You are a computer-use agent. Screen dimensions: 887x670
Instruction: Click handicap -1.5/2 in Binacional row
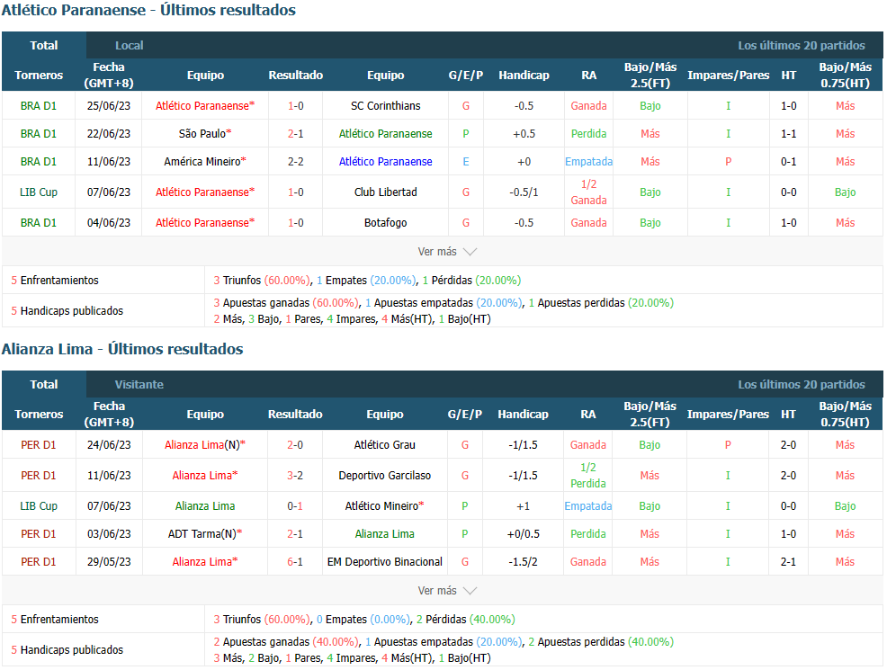pyautogui.click(x=523, y=562)
